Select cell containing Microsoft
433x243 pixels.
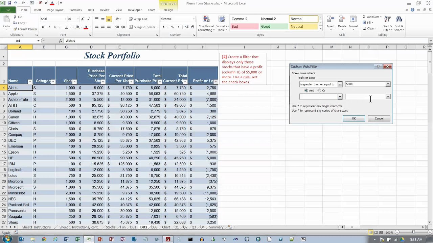(x=20, y=187)
